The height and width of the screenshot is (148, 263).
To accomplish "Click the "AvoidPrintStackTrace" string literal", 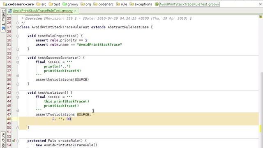I will 99,45.
